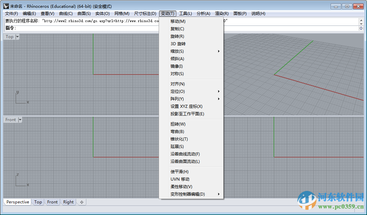
Task: Switch to the Top viewport tab
Action: tap(38, 202)
